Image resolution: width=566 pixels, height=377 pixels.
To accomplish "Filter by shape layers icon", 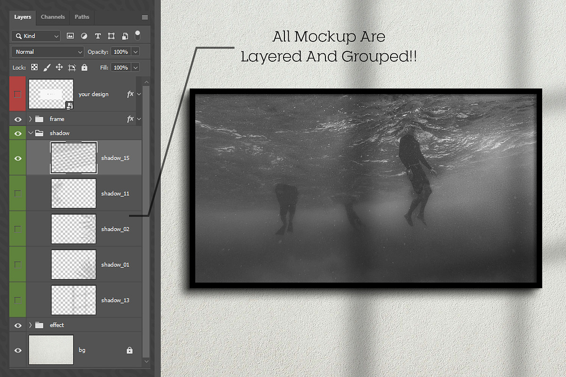I will [111, 36].
